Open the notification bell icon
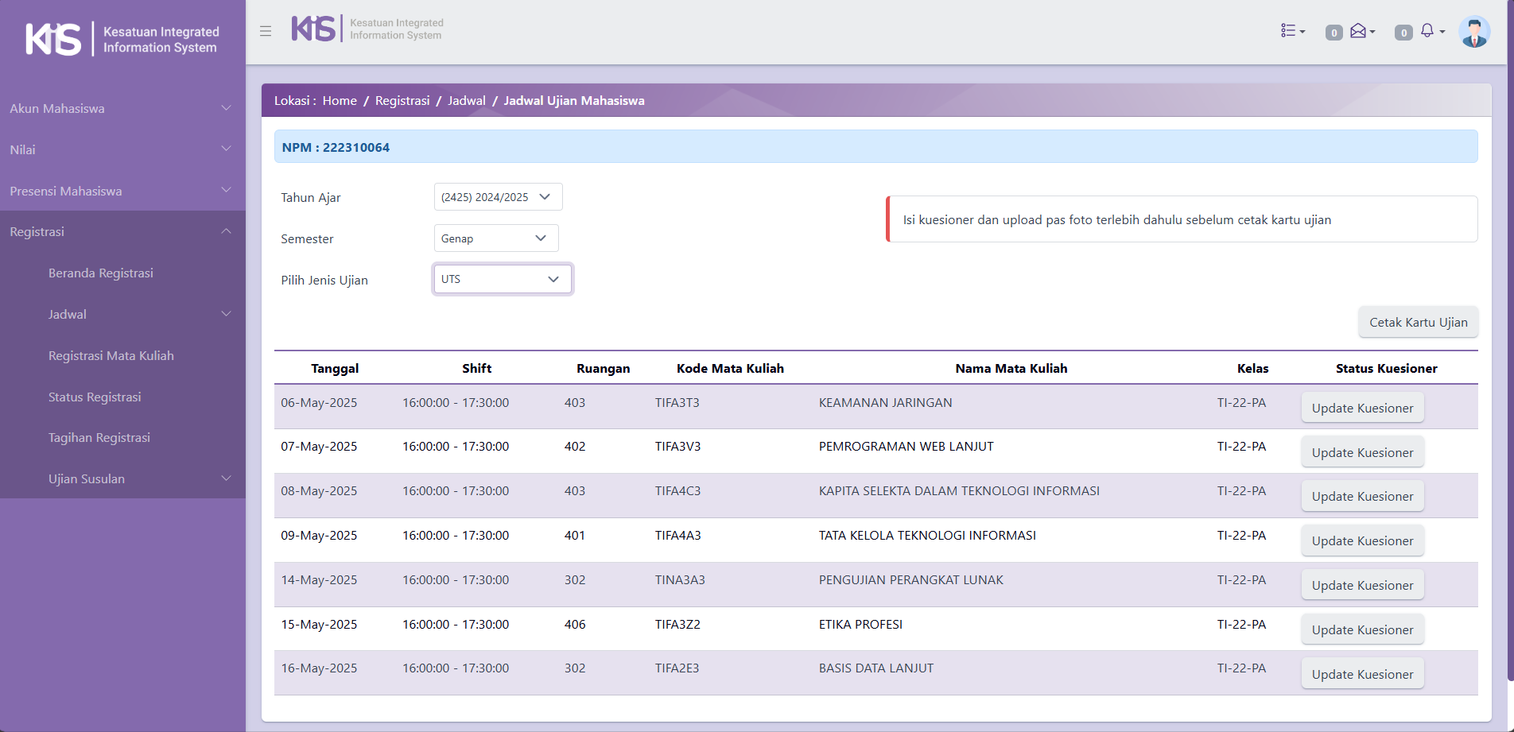The width and height of the screenshot is (1514, 732). tap(1428, 31)
